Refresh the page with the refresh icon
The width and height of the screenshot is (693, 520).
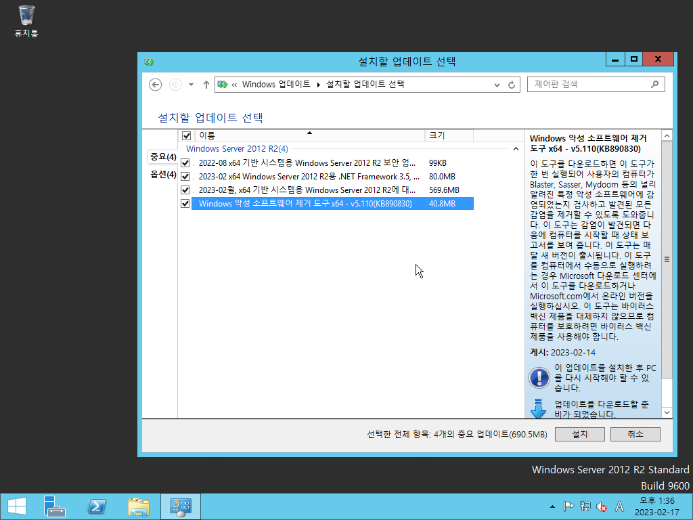click(x=512, y=85)
